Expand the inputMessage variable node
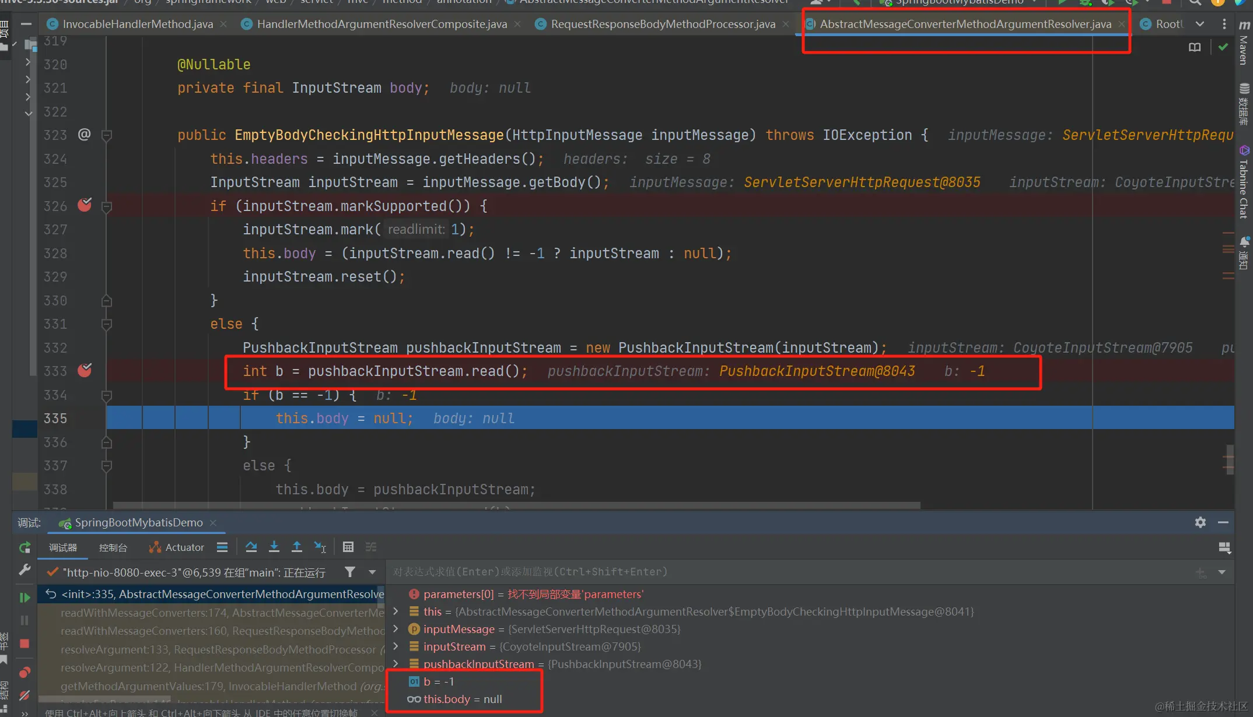 pos(396,629)
